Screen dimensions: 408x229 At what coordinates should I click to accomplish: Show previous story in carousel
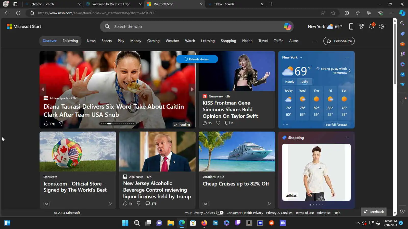coord(43,89)
